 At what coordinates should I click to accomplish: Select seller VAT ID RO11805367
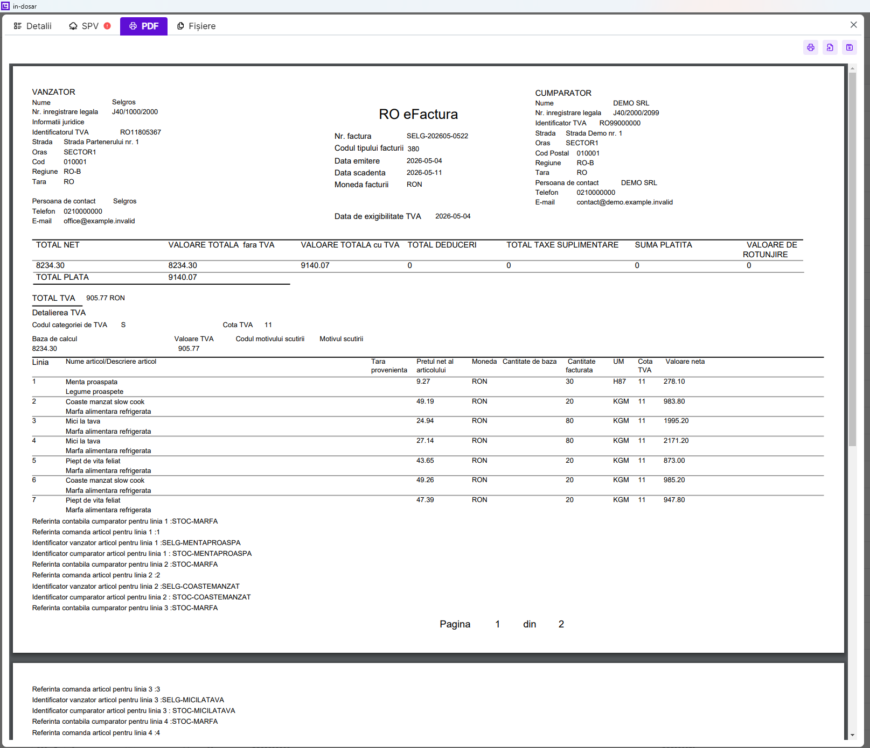pos(141,132)
